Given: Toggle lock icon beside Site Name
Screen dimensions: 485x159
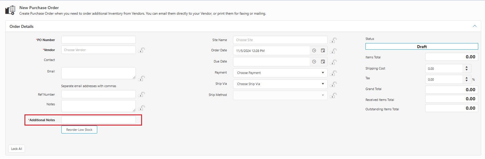Looking at the screenshot, I should (x=334, y=40).
